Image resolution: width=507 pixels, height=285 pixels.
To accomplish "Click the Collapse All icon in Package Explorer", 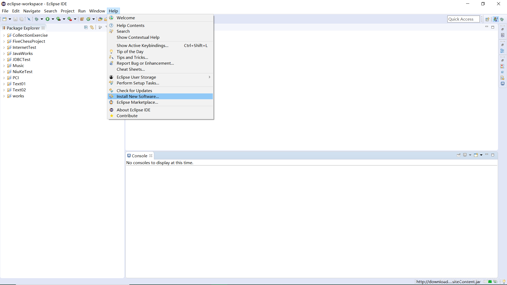I will 86,27.
